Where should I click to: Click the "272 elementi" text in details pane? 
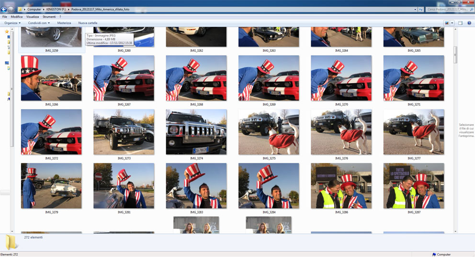click(x=34, y=237)
